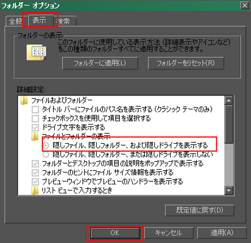Click the フォルダーに適用(L) button

[x=100, y=63]
